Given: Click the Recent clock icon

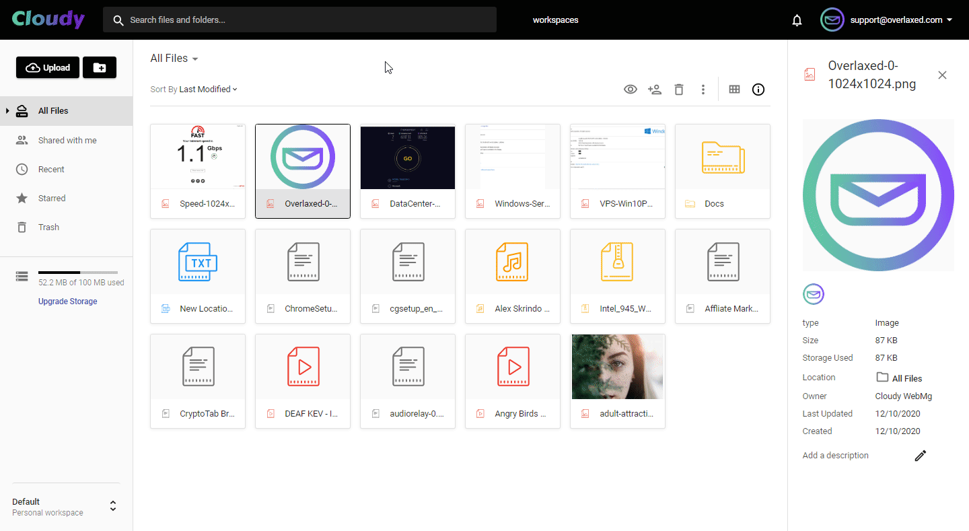Looking at the screenshot, I should click(x=22, y=169).
